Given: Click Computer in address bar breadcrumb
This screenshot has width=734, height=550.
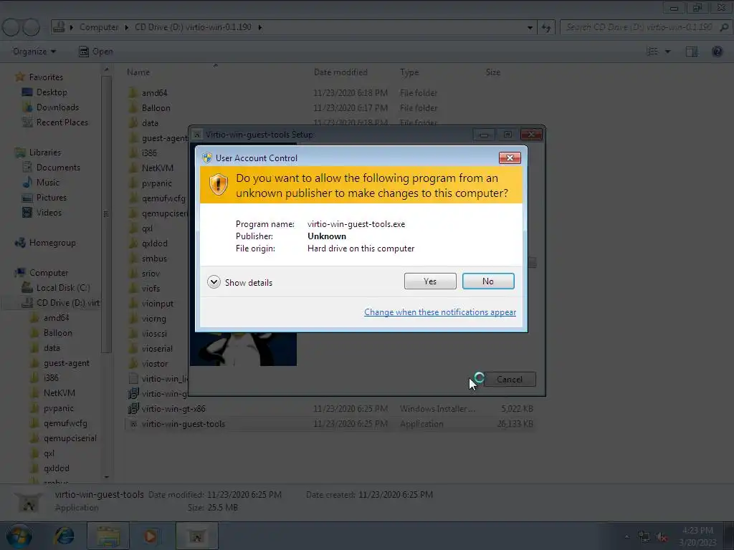Looking at the screenshot, I should 99,27.
